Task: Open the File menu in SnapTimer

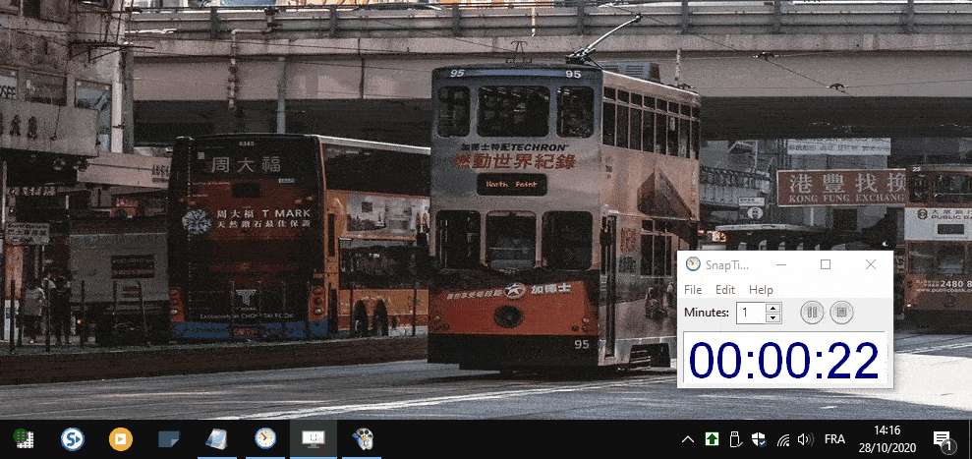Action: [x=693, y=290]
